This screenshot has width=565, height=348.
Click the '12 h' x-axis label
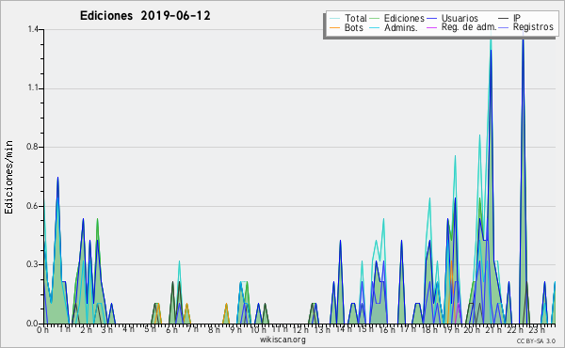300,330
